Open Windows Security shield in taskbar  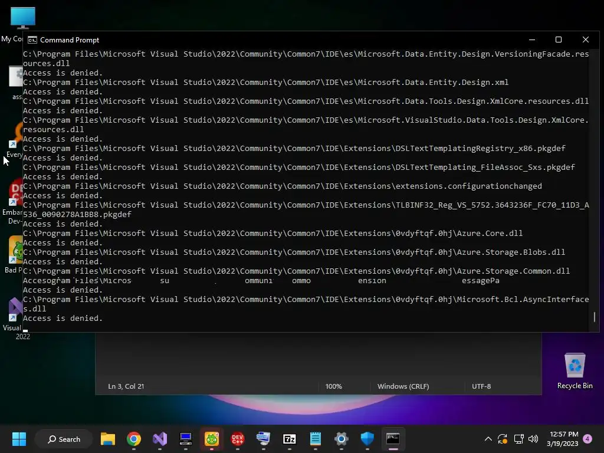tap(367, 439)
